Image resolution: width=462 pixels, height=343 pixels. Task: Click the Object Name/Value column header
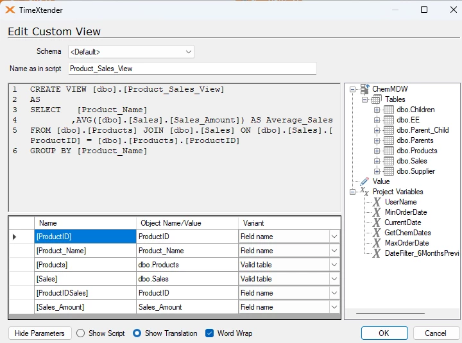point(187,223)
